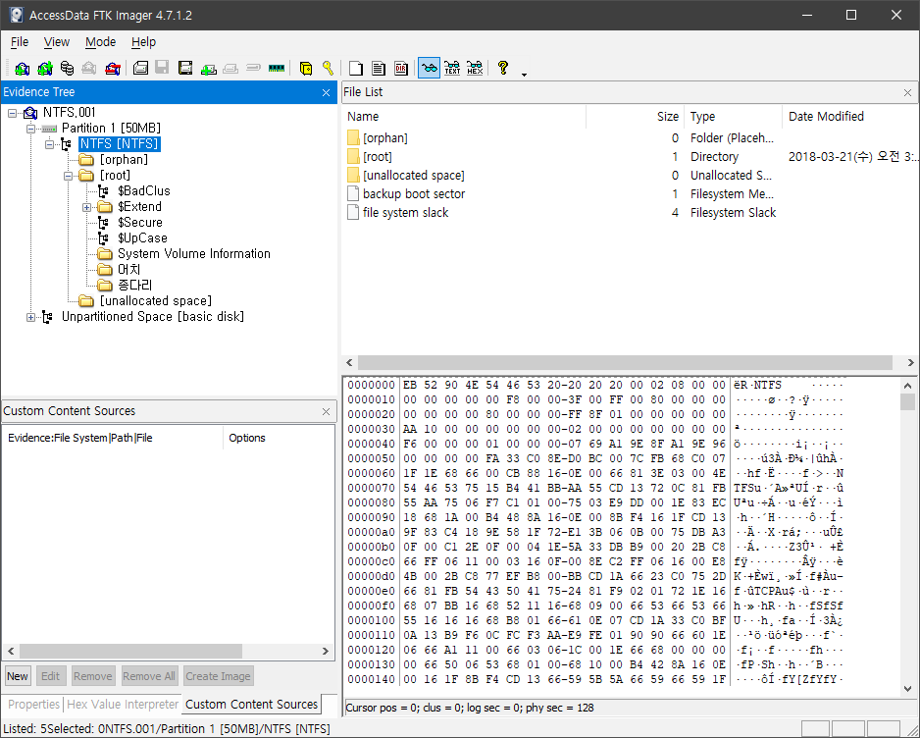Click the Remove All Evidence Items icon

coord(112,68)
